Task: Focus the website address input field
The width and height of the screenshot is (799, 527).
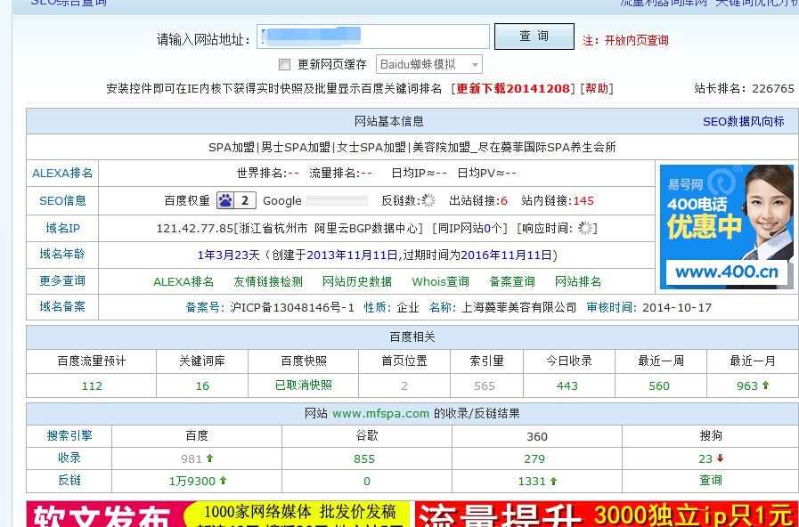Action: pos(373,36)
